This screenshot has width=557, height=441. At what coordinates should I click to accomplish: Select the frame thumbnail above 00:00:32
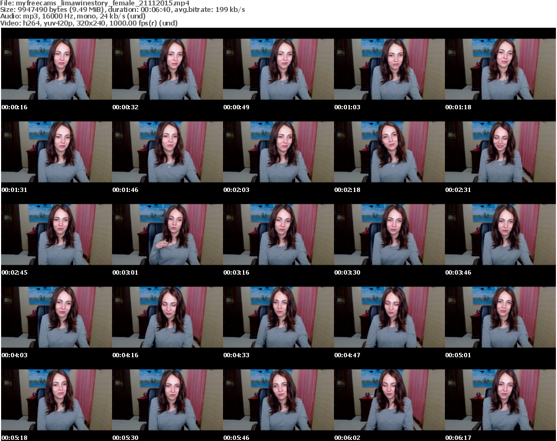[x=168, y=69]
